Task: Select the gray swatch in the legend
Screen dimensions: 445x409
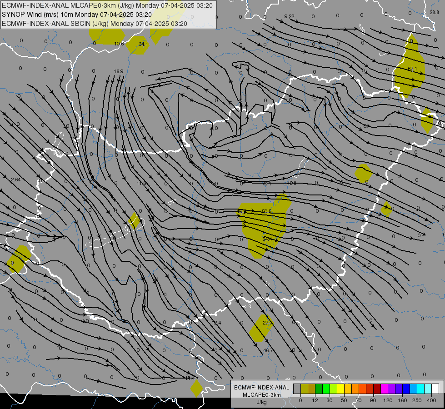Action: point(297,389)
